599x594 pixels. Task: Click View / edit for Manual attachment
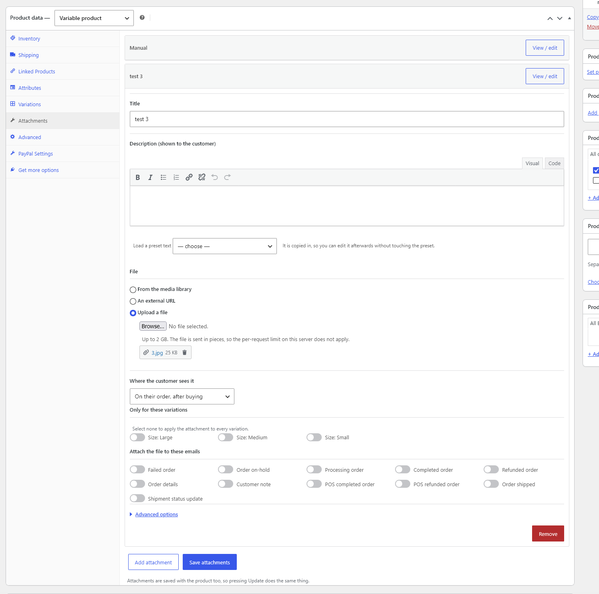coord(545,48)
